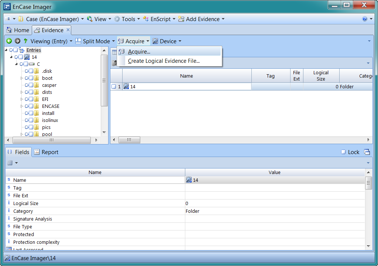Screen dimensions: 378x266
Task: Click the Logical Size column header
Action: pyautogui.click(x=321, y=76)
